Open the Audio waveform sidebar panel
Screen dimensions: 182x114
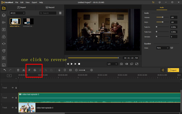[x=4, y=22]
